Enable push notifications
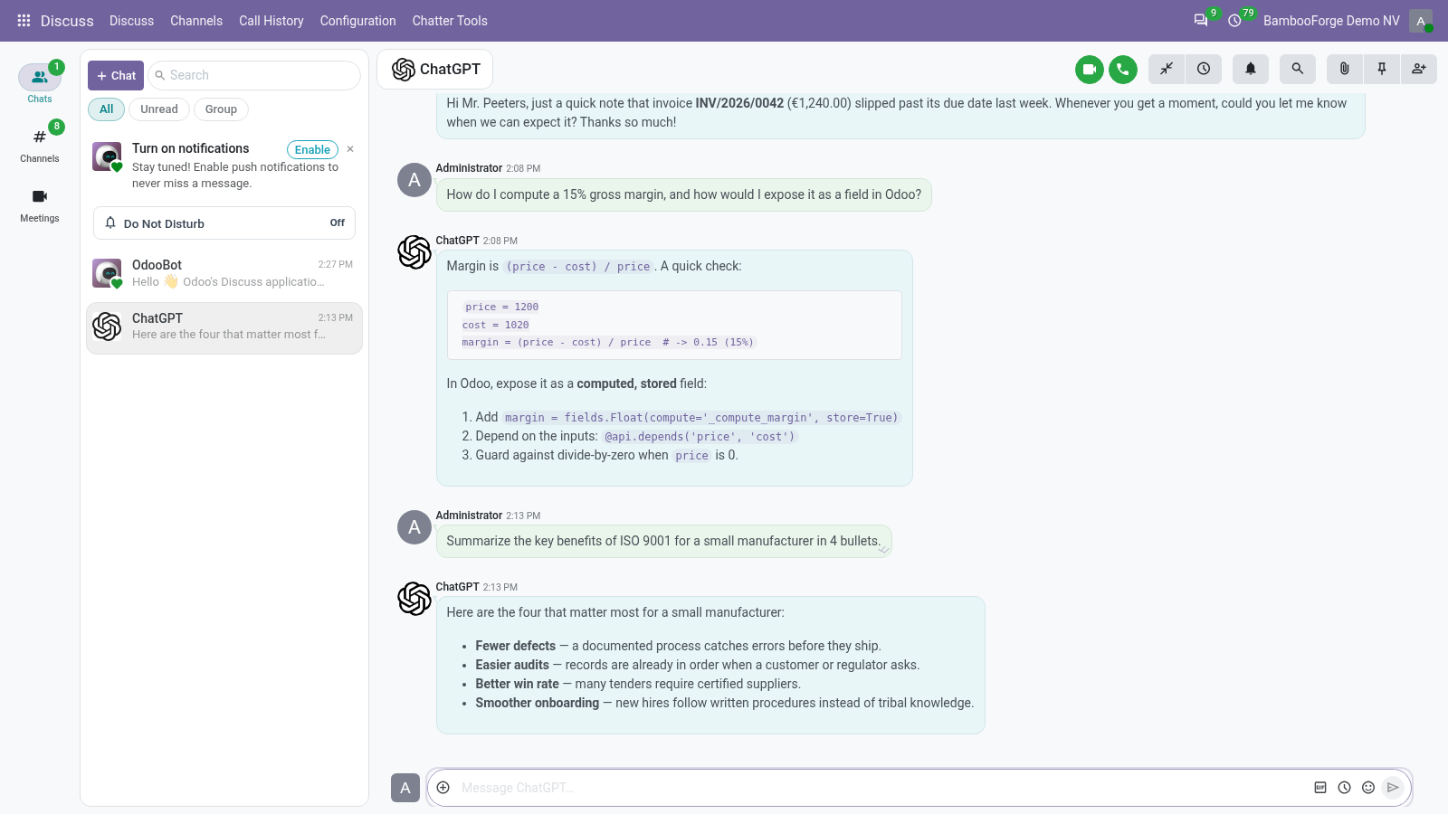 pyautogui.click(x=312, y=150)
